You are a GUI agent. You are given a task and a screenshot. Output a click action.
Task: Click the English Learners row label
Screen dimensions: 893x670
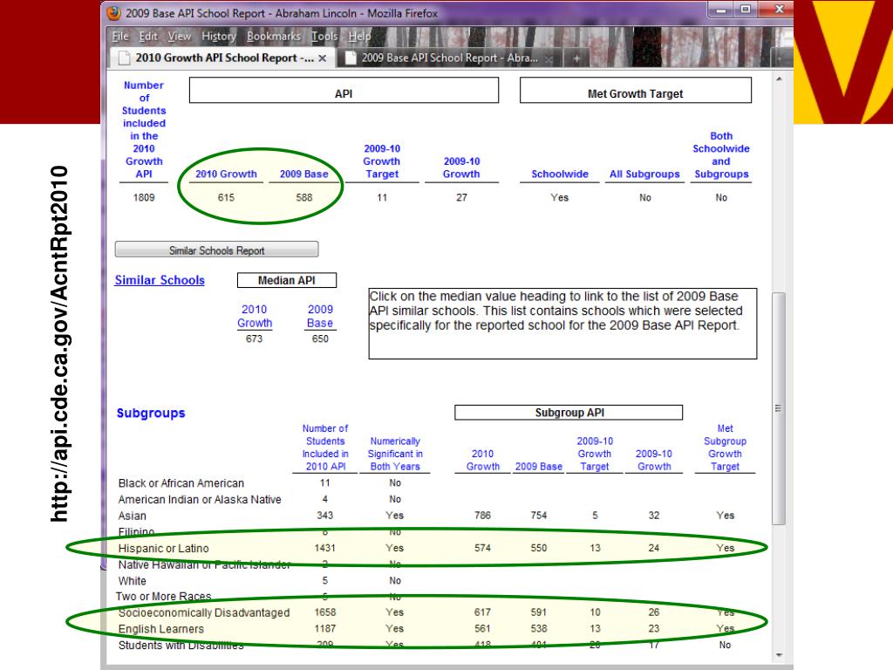160,630
